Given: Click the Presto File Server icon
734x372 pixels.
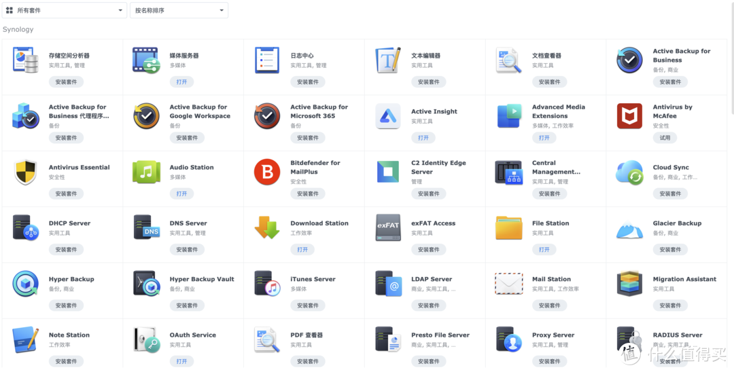Looking at the screenshot, I should tap(388, 339).
